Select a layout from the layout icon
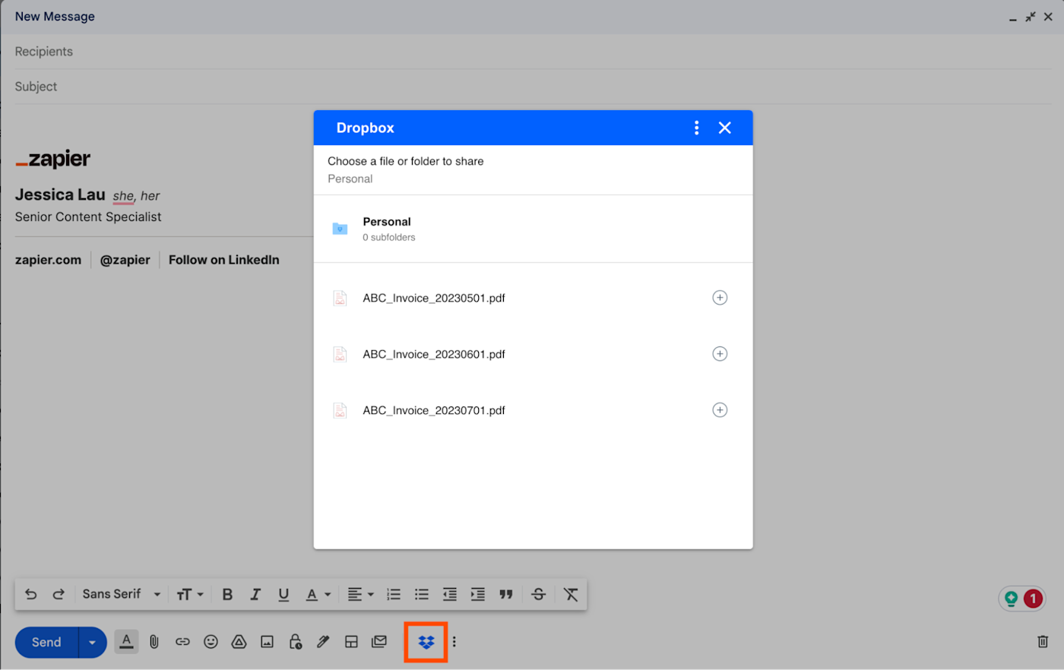The height and width of the screenshot is (670, 1064). pos(351,642)
